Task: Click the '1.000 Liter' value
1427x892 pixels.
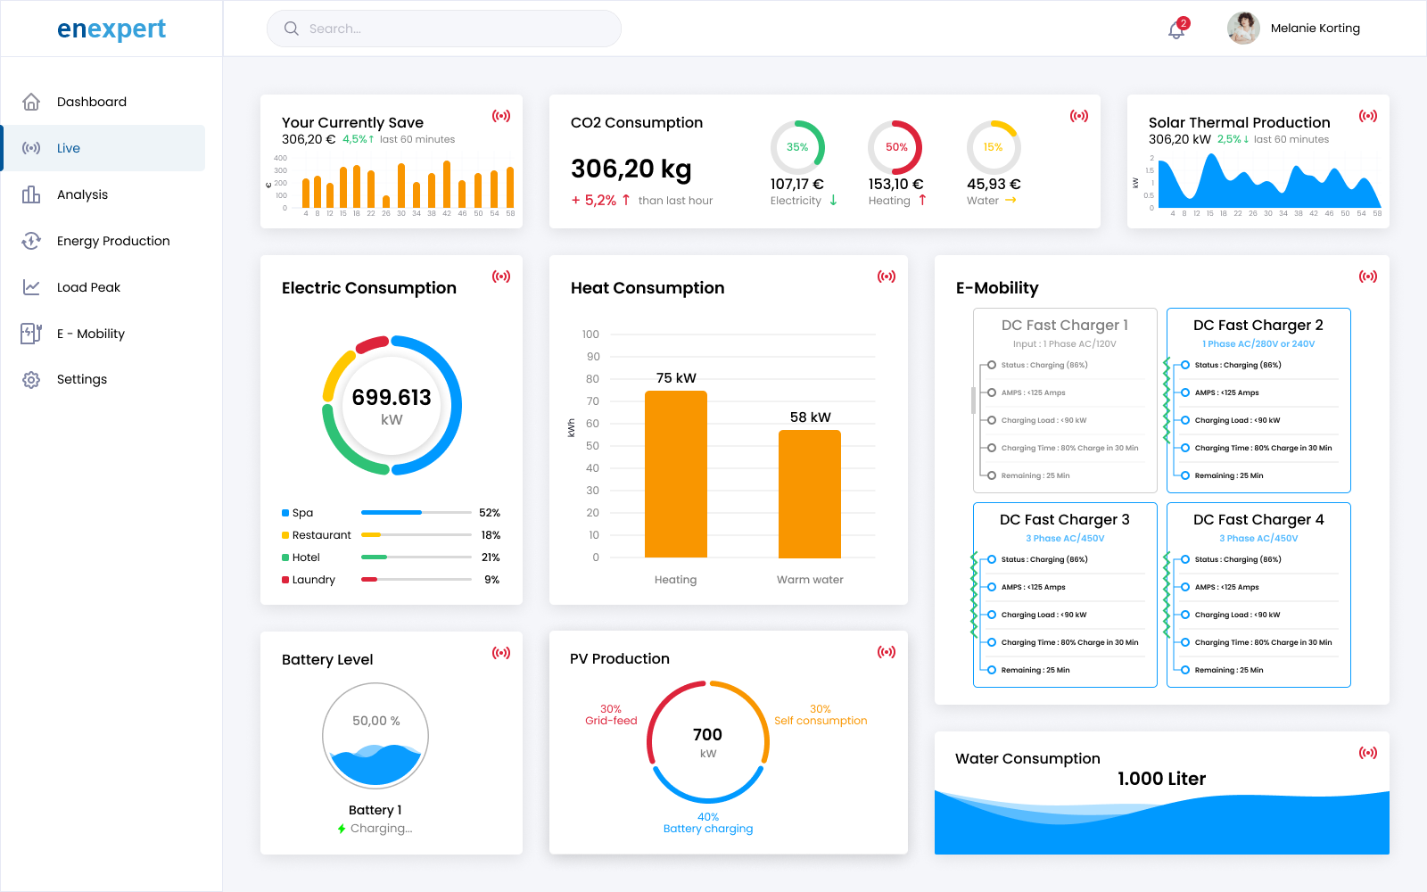Action: (1162, 779)
